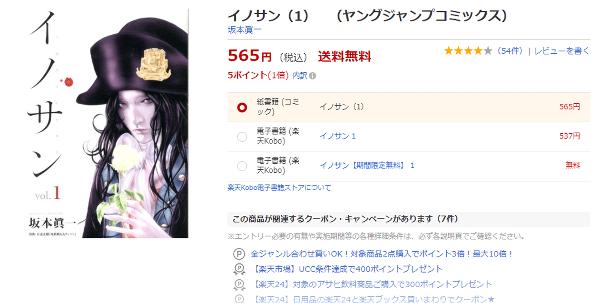Click the star rating icons
The height and width of the screenshot is (303, 609).
click(468, 51)
